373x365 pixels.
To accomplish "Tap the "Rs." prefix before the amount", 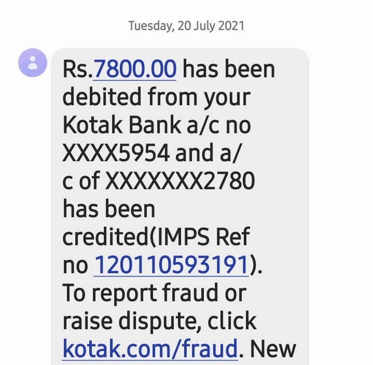I will point(78,69).
